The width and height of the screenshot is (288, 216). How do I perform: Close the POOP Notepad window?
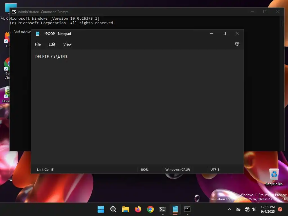tap(237, 34)
